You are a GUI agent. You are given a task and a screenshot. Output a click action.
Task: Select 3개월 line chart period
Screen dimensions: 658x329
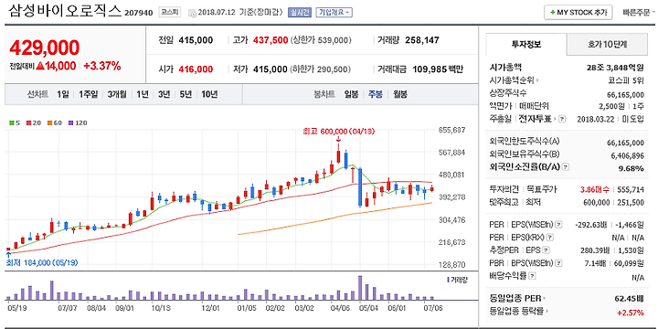click(x=117, y=94)
